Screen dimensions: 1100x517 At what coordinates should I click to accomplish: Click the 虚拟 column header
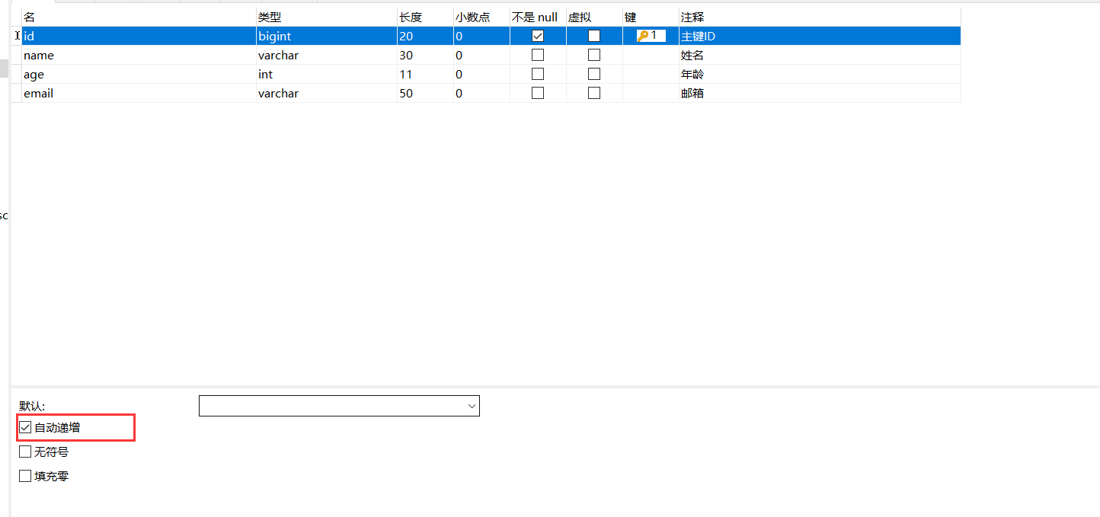(x=594, y=17)
